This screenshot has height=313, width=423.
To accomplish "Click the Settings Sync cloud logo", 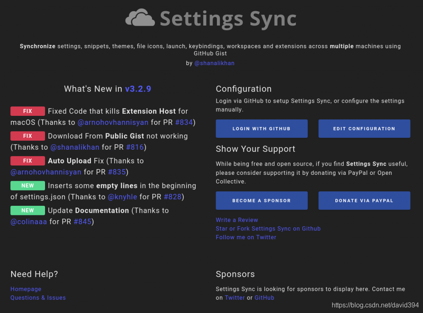I will pos(140,18).
